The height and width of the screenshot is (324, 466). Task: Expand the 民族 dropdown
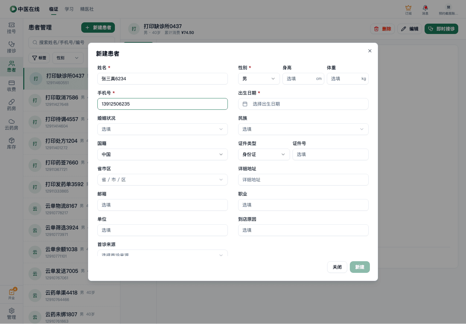point(303,129)
